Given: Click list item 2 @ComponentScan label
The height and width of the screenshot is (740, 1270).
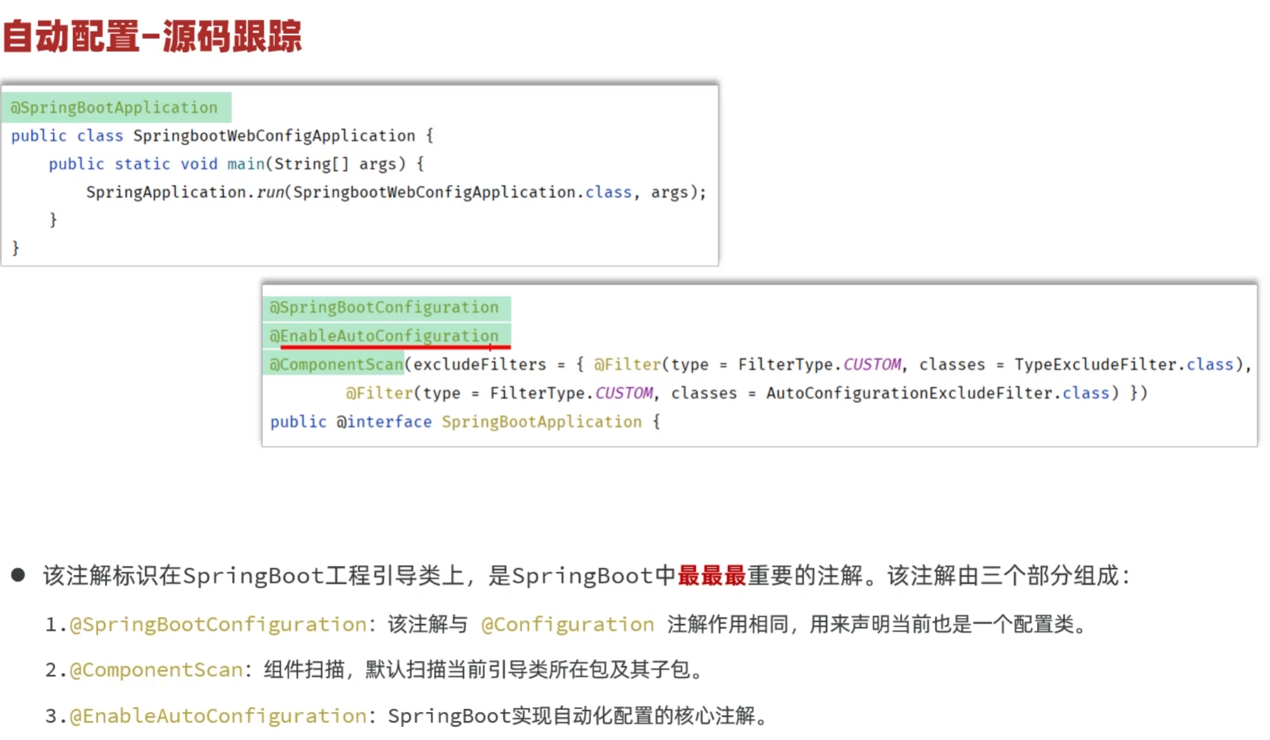Looking at the screenshot, I should click(x=157, y=670).
